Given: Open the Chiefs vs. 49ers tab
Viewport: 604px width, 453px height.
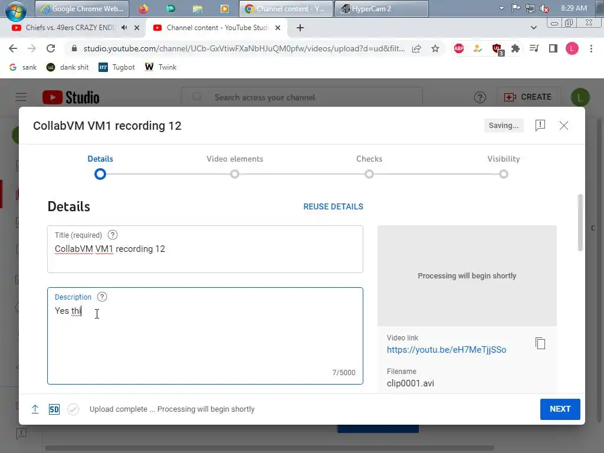Looking at the screenshot, I should [70, 28].
